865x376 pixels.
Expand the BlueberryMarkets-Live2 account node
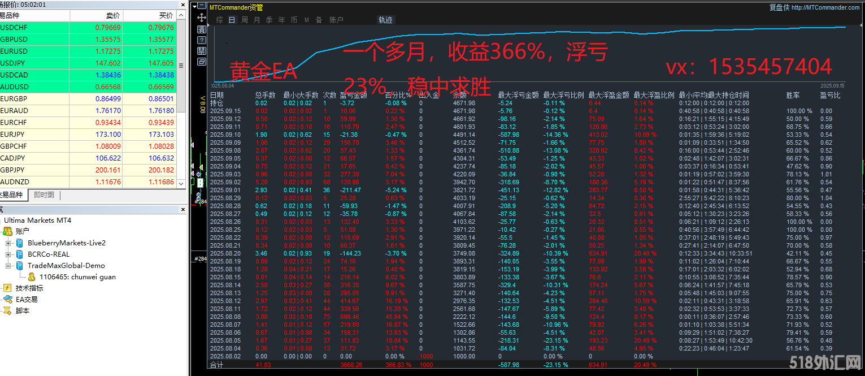pyautogui.click(x=8, y=242)
